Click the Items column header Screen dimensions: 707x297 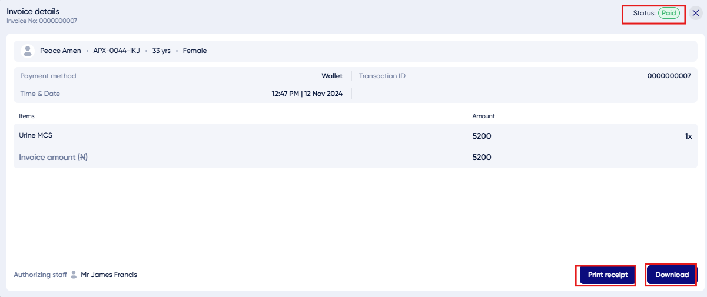(x=27, y=116)
